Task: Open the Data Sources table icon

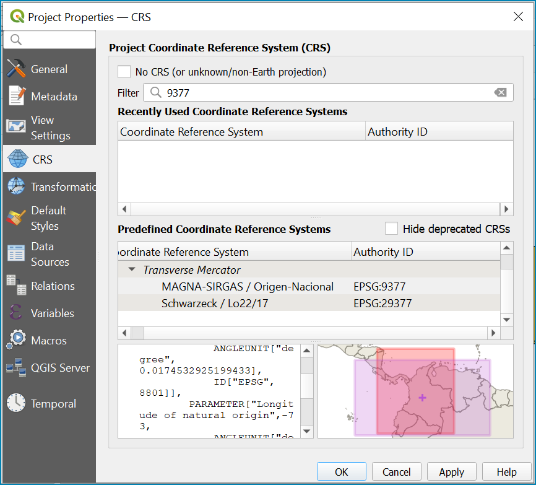Action: (15, 253)
